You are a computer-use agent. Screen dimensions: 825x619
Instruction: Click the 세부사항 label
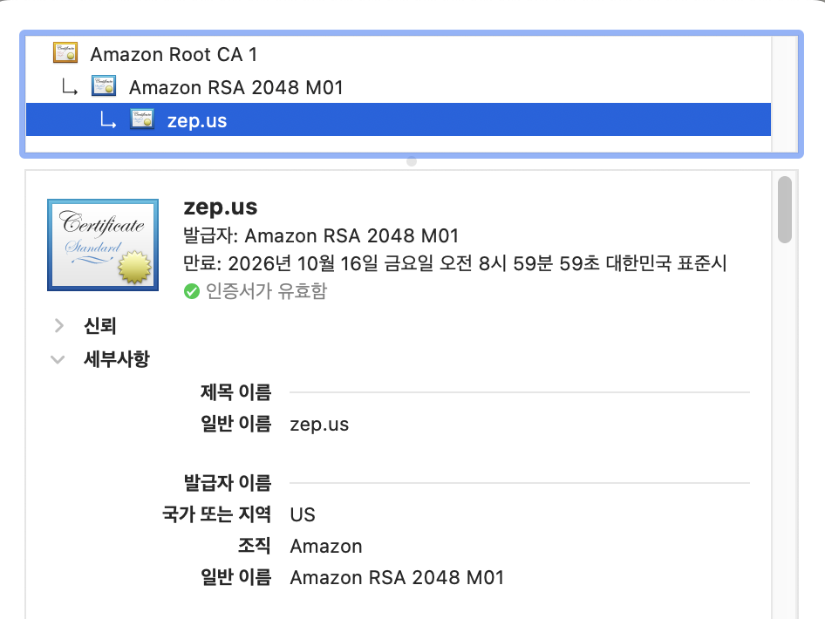pos(117,359)
